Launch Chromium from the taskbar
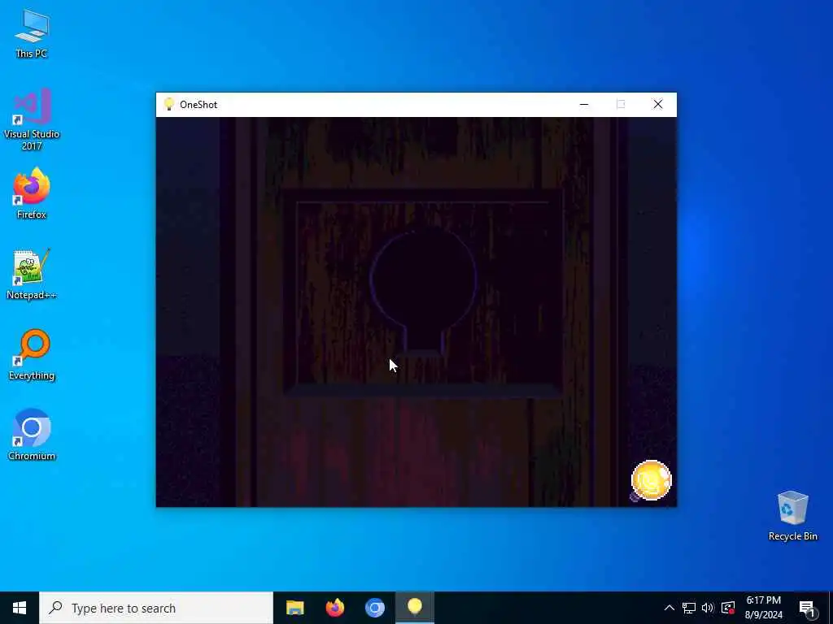This screenshot has height=624, width=833. click(374, 608)
